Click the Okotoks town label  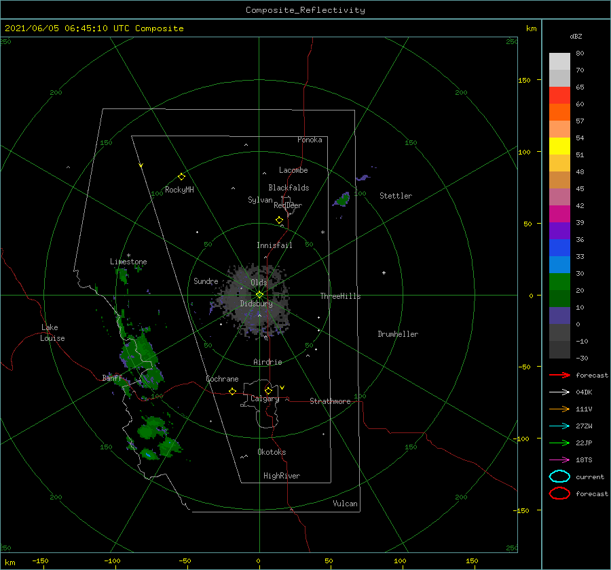[272, 452]
